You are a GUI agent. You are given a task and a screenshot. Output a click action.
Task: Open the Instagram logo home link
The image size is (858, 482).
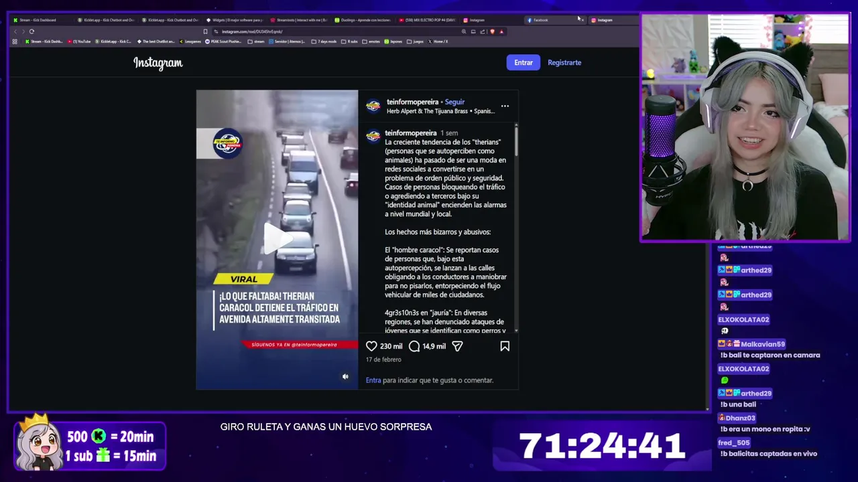[x=158, y=63]
